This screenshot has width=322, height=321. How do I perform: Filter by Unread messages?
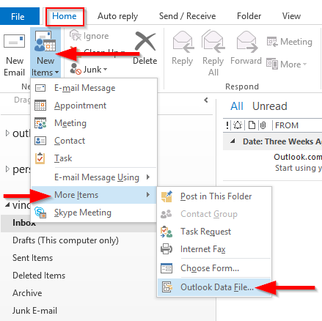[x=270, y=106]
